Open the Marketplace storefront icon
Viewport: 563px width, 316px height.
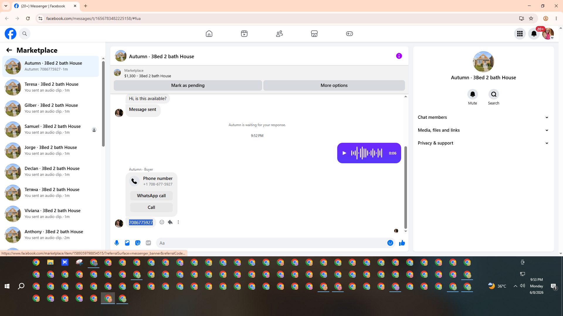click(x=314, y=34)
